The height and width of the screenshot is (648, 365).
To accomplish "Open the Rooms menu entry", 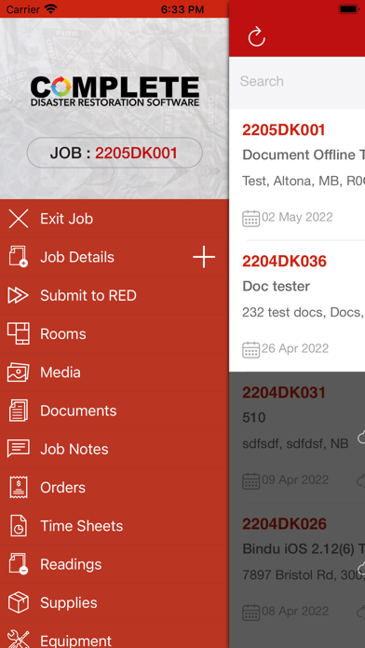I will pos(115,333).
